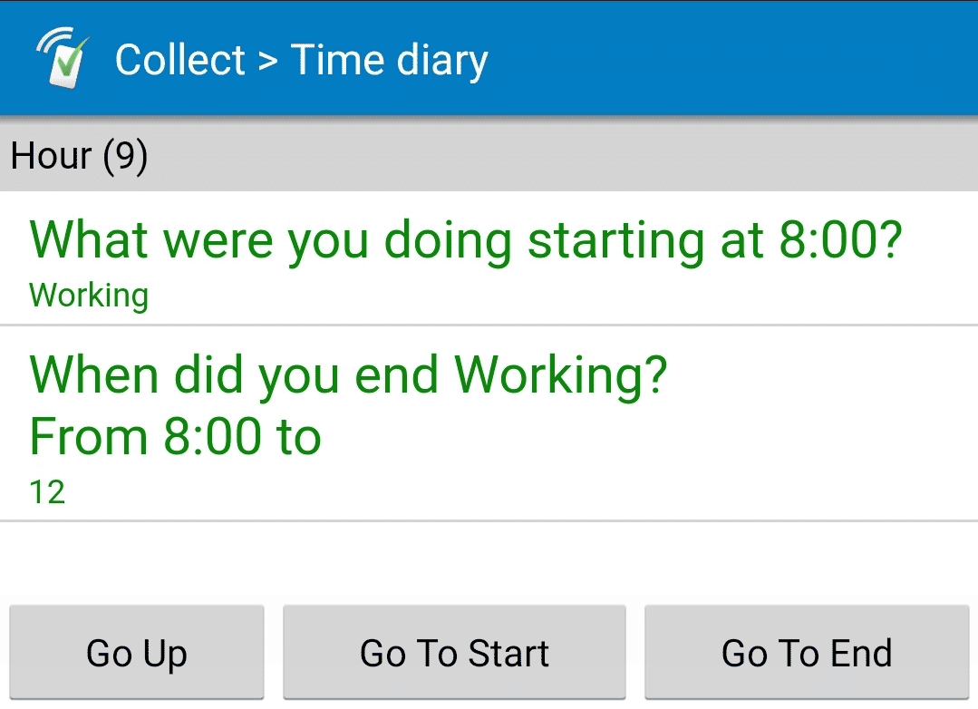Click the 'From 8:00 to' line
This screenshot has height=709, width=978.
(175, 436)
